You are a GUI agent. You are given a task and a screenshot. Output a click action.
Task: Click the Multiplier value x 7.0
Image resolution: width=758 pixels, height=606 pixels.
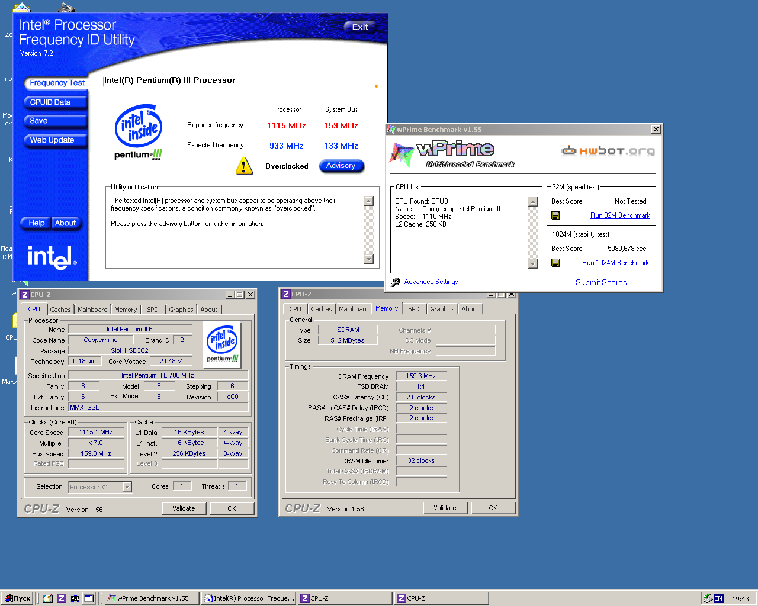tap(96, 443)
